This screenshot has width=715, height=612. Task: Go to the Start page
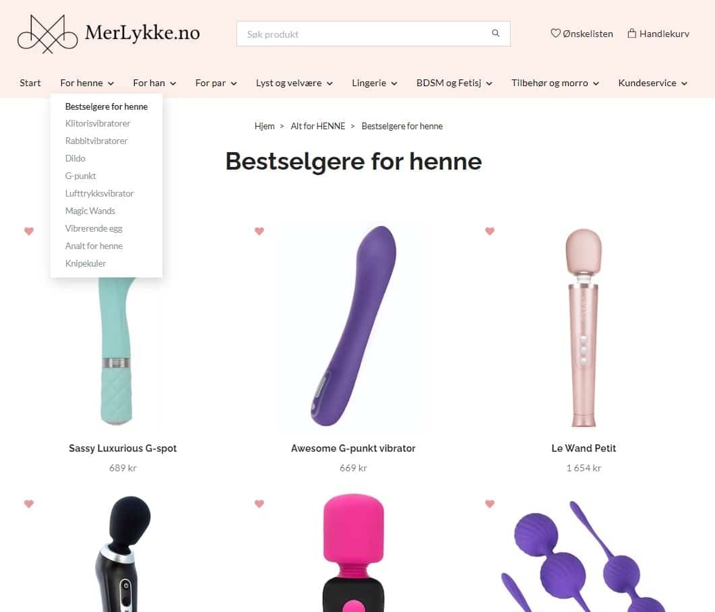pyautogui.click(x=30, y=83)
